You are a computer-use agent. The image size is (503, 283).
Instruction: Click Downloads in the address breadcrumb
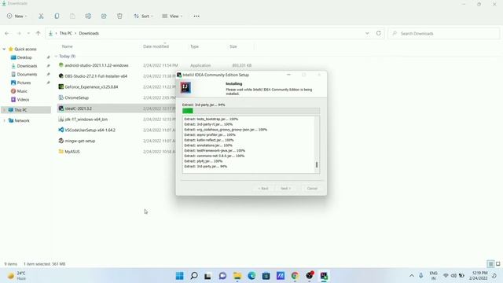tap(89, 33)
